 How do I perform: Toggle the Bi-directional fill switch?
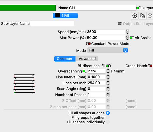click(108, 66)
